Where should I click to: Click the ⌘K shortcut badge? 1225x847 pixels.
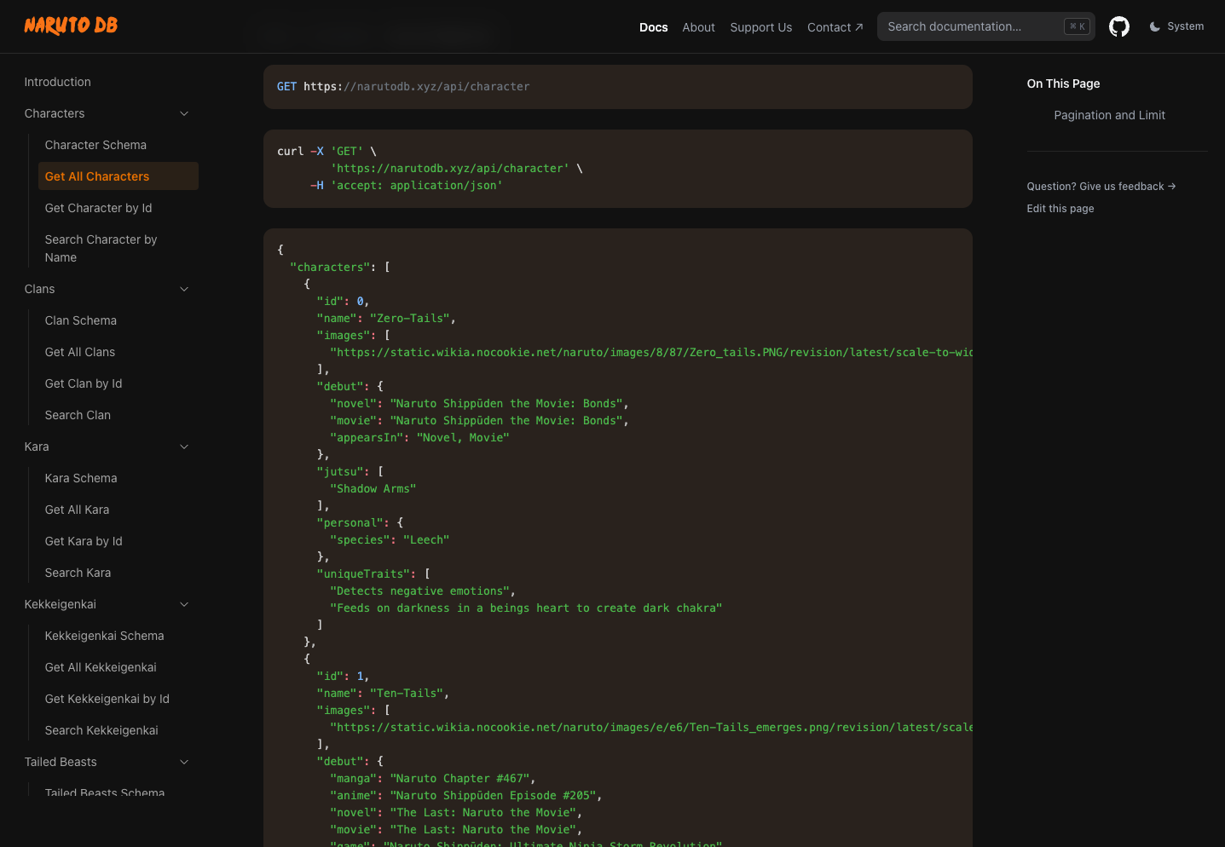[x=1077, y=26]
